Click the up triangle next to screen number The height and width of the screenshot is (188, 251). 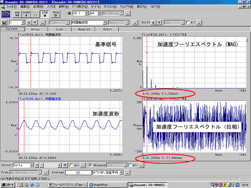pyautogui.click(x=29, y=22)
